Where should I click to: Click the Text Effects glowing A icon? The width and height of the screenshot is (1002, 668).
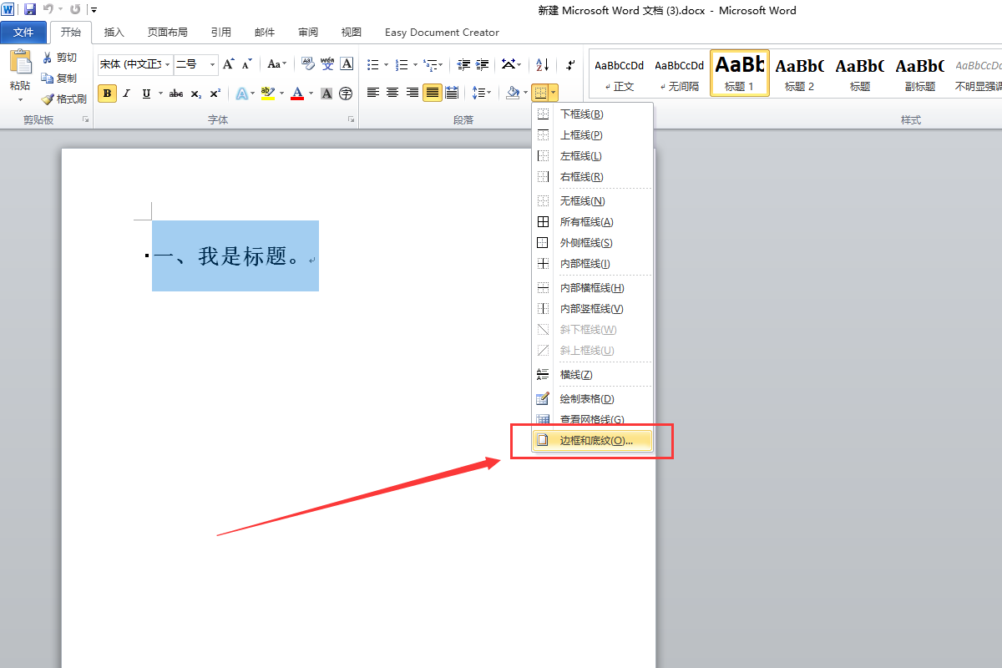(240, 94)
